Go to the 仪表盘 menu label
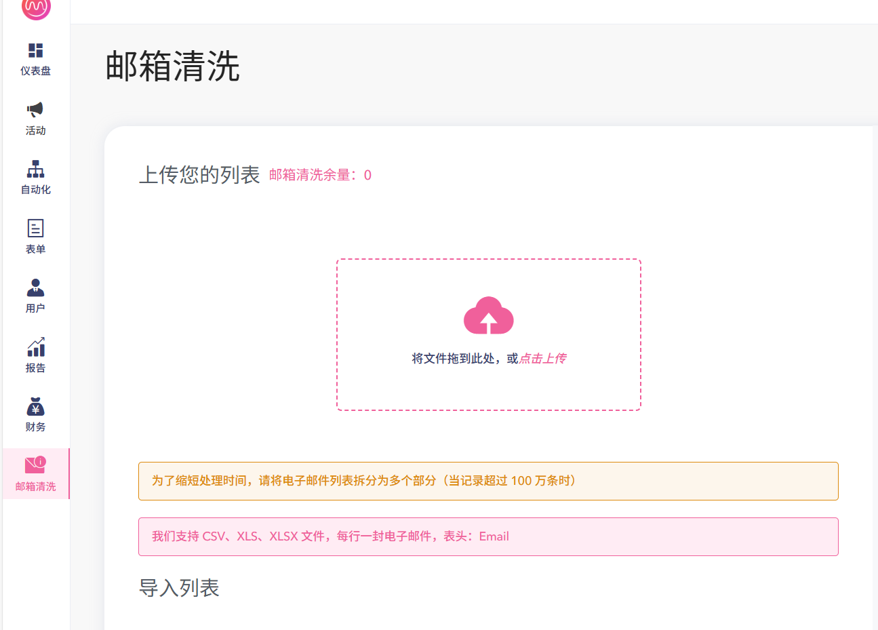This screenshot has height=630, width=878. pyautogui.click(x=35, y=71)
